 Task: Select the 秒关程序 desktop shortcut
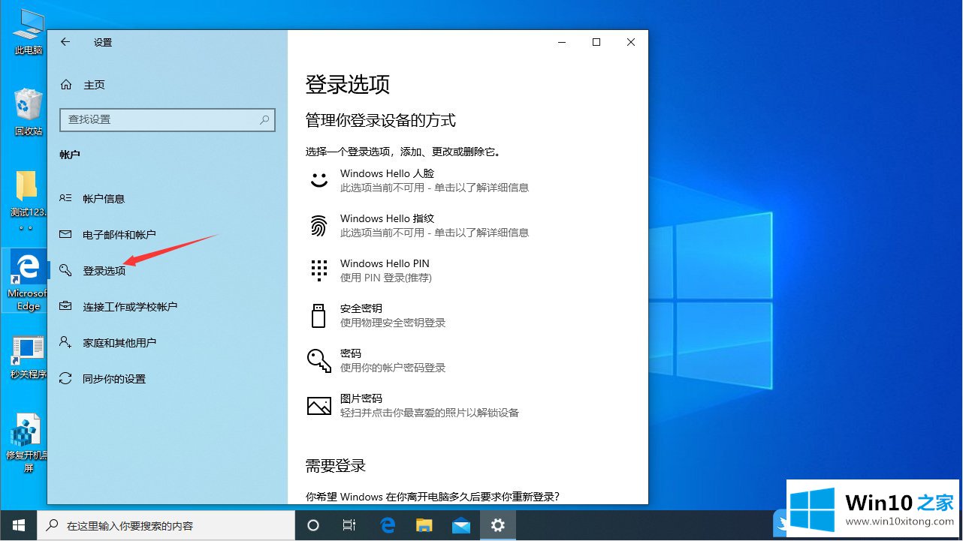[29, 356]
